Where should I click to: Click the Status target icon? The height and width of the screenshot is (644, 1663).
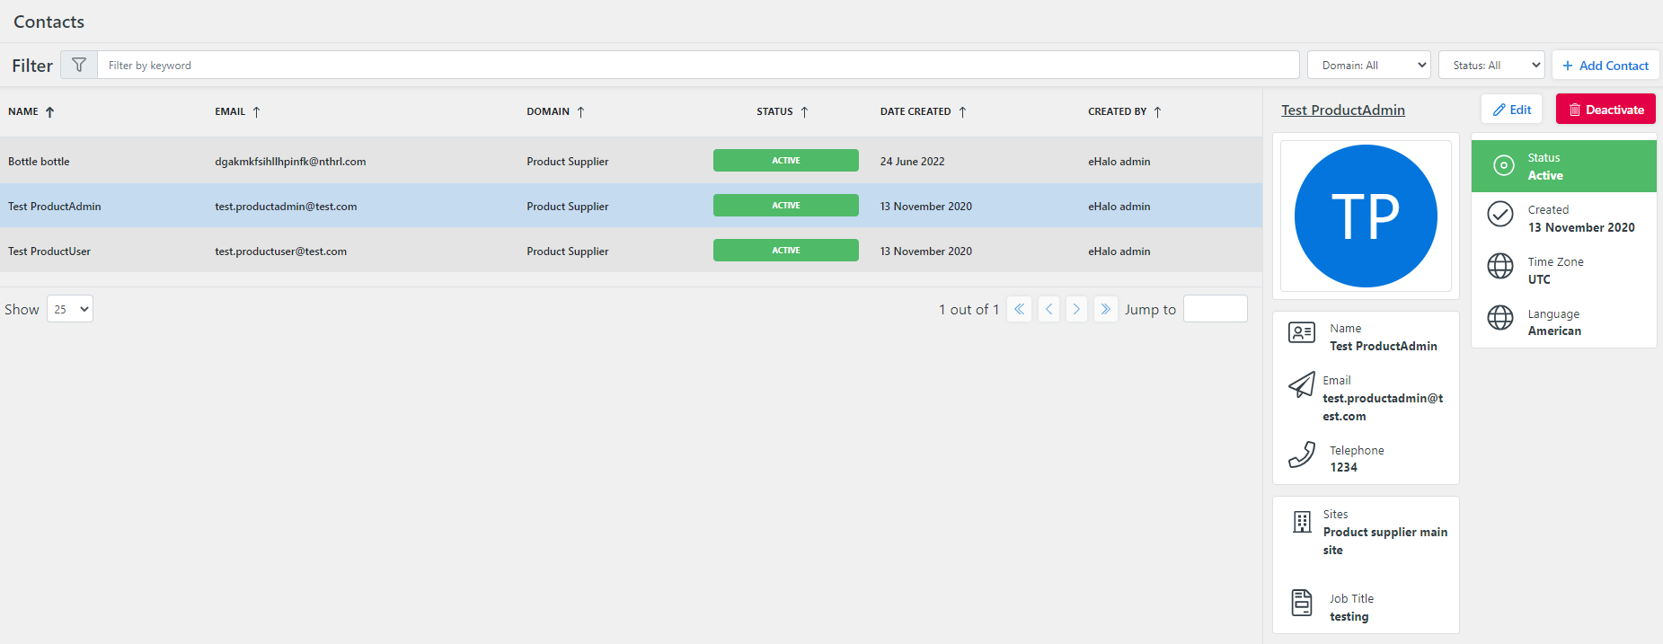1503,165
